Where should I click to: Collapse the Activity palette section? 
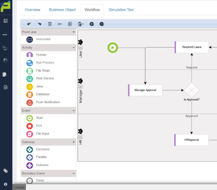(73, 47)
